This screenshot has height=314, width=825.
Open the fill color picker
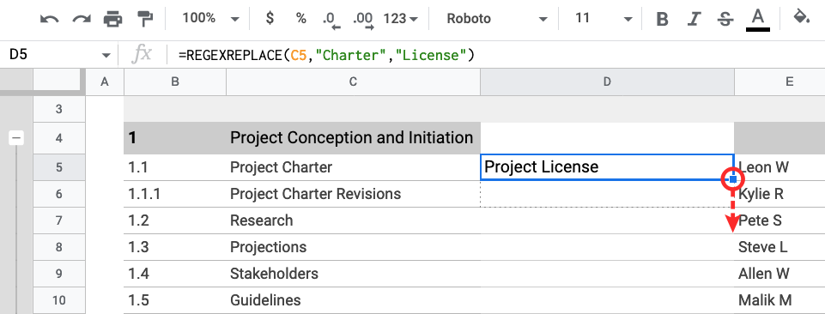click(x=801, y=18)
